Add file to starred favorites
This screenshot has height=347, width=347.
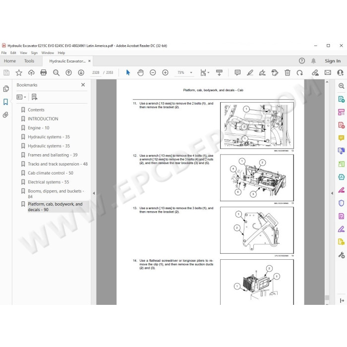19,72
